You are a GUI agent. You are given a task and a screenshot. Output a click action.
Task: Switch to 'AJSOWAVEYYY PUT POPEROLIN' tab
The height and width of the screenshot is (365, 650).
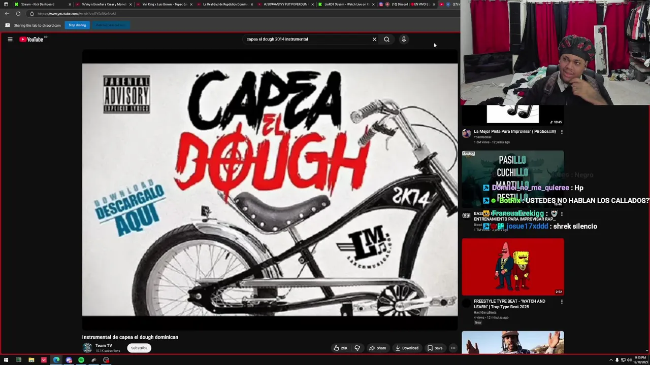[x=285, y=4]
